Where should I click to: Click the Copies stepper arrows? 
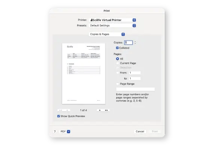pos(135,42)
